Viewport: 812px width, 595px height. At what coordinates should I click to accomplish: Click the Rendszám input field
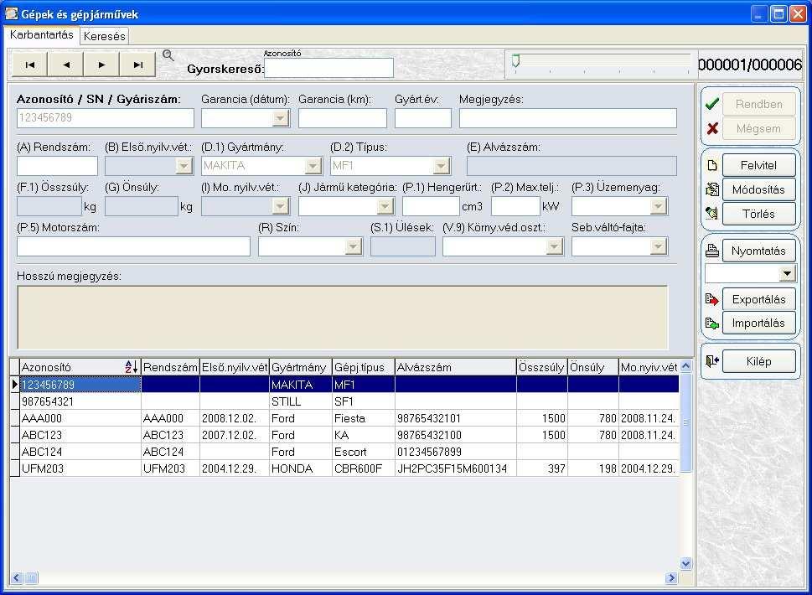[57, 166]
